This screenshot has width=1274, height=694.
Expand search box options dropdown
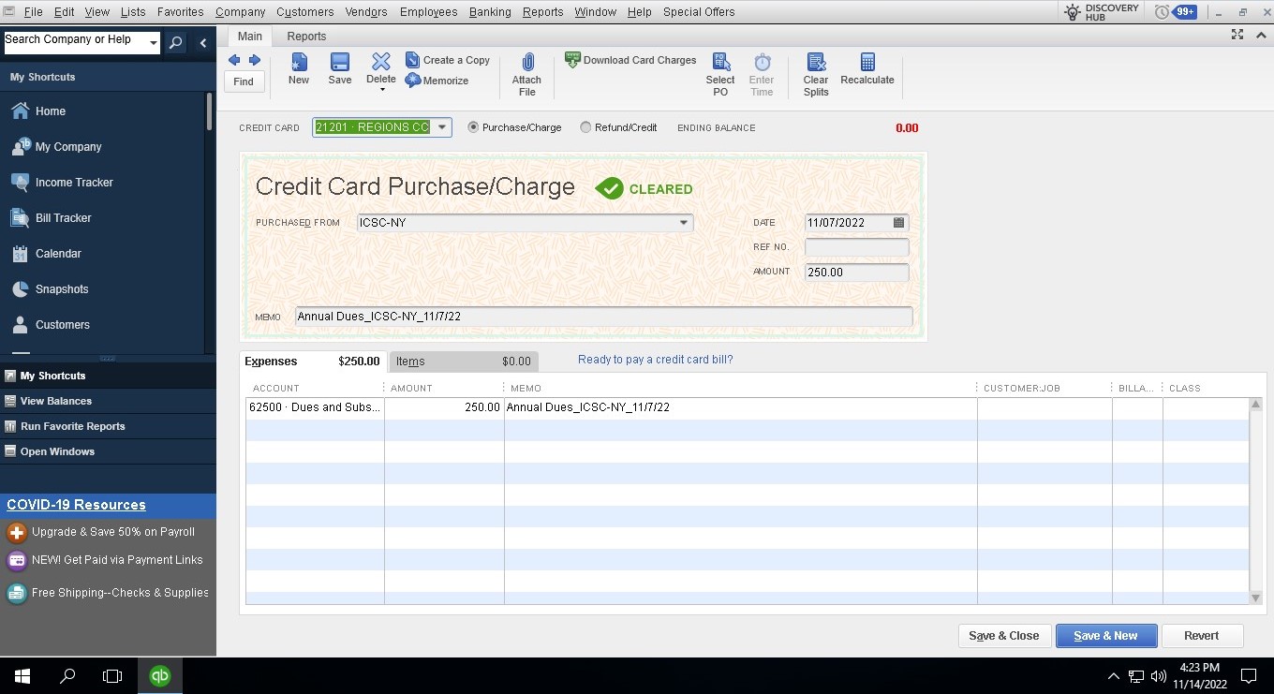coord(154,43)
